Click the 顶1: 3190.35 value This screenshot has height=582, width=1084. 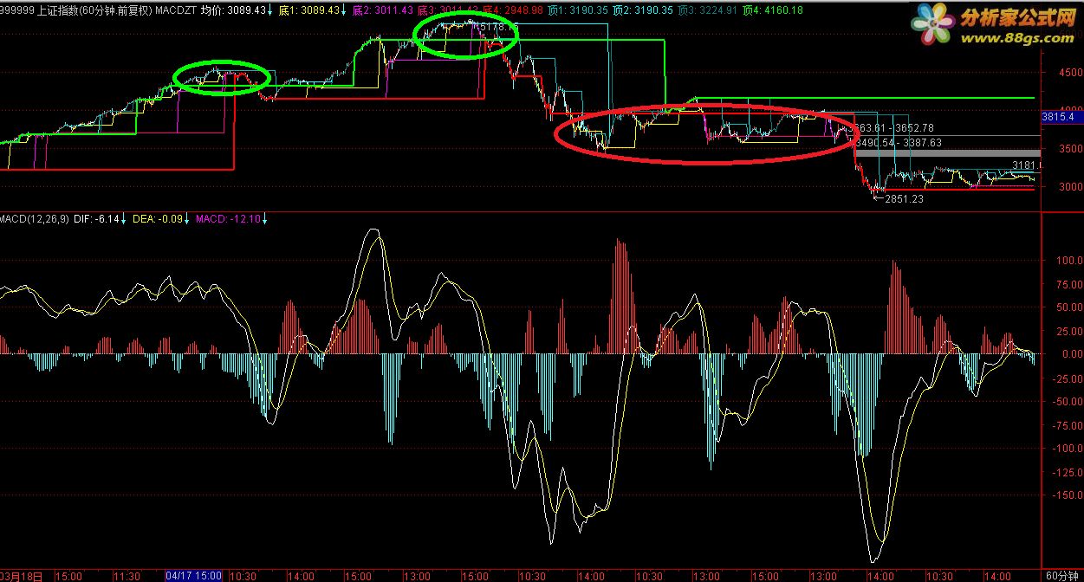point(579,10)
